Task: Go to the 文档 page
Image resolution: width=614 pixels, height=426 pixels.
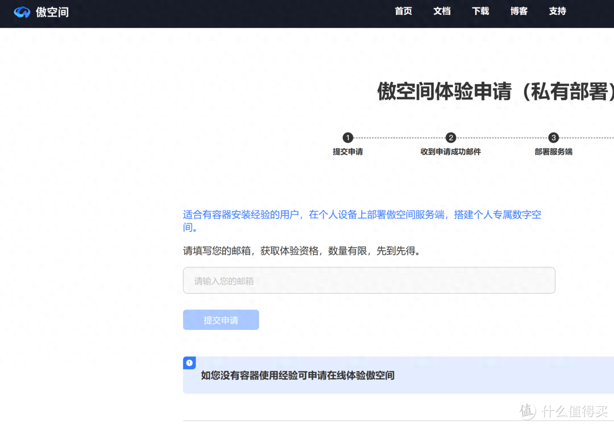Action: [442, 11]
